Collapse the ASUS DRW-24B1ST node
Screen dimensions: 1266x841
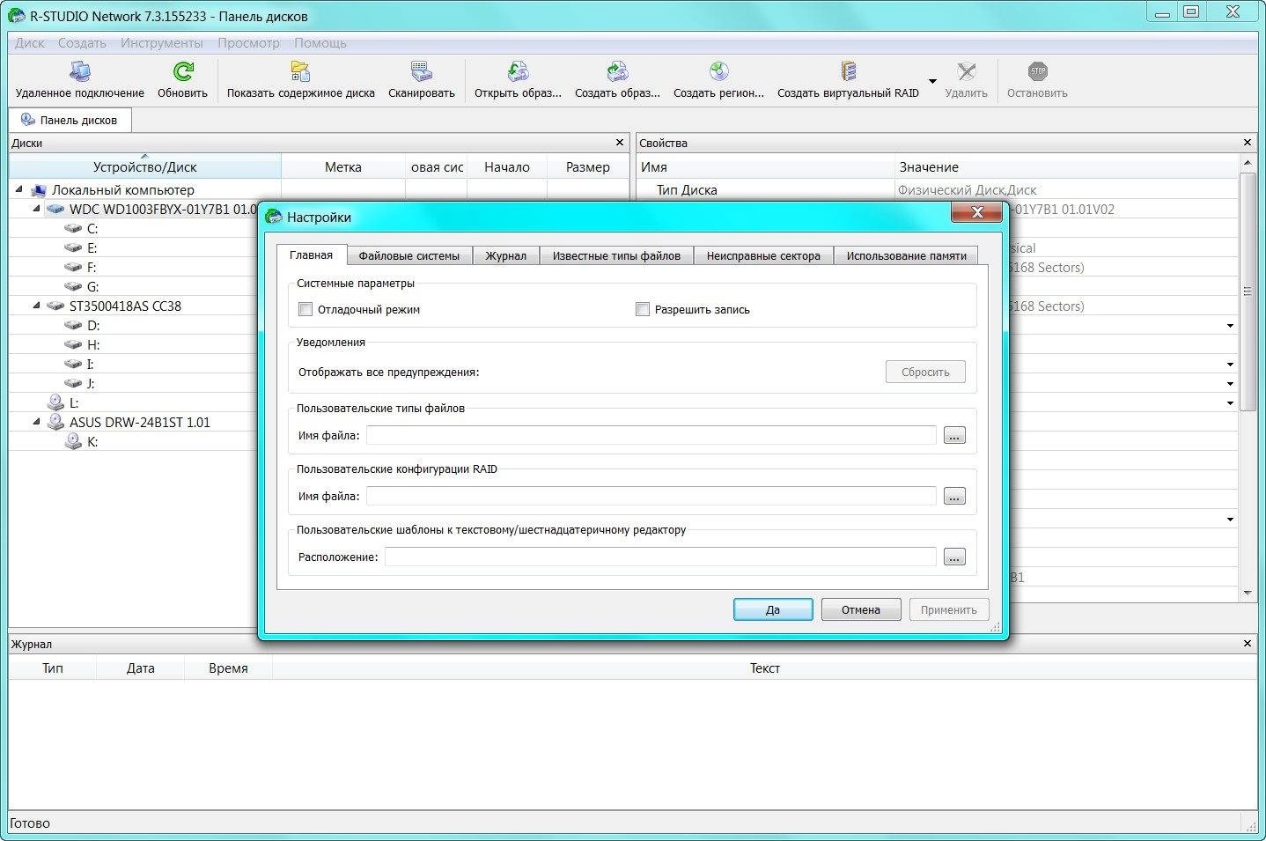pos(36,422)
